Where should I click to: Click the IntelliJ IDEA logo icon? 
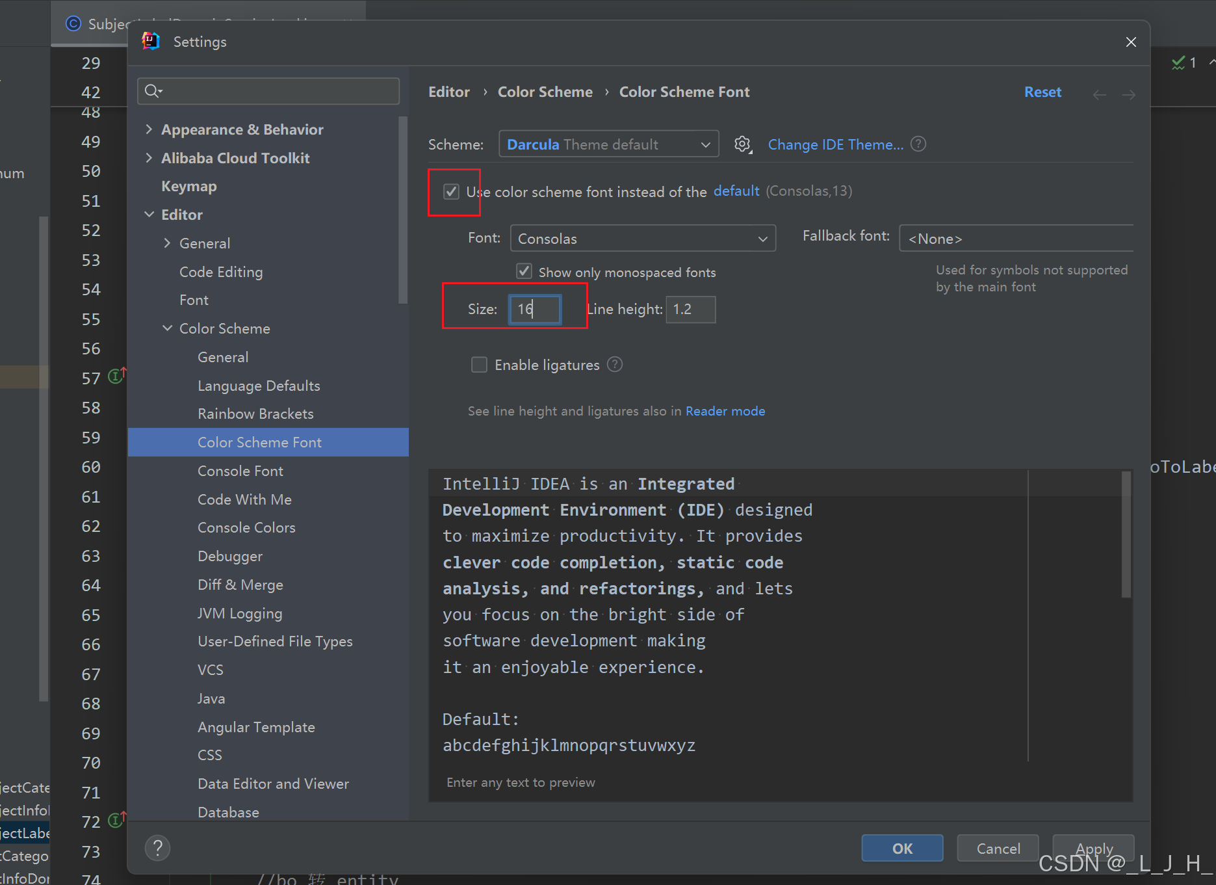(x=151, y=42)
